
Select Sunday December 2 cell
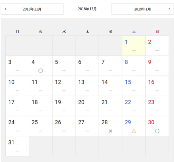coord(157,46)
